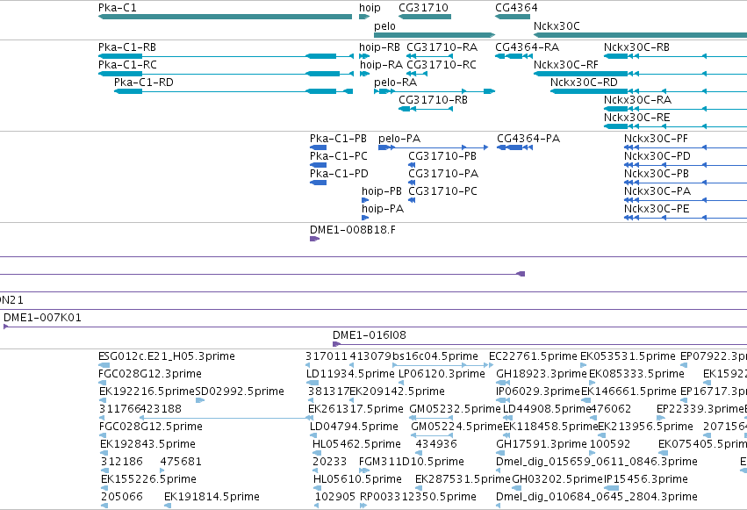Viewport: 747px width, 510px height.
Task: Select EST HL05610.5prime label
Action: (x=358, y=479)
